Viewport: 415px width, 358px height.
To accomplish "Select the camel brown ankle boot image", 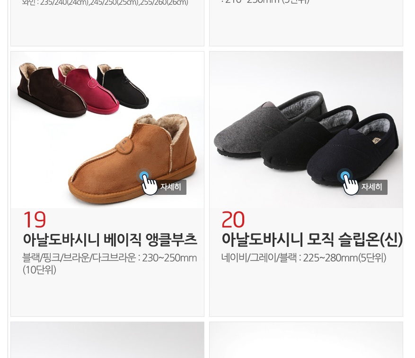I will click(132, 159).
